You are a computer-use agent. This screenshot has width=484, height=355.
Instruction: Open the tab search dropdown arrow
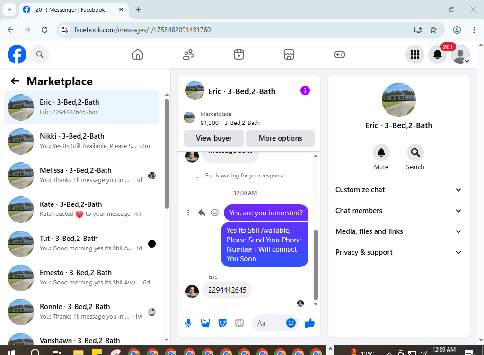[x=9, y=9]
